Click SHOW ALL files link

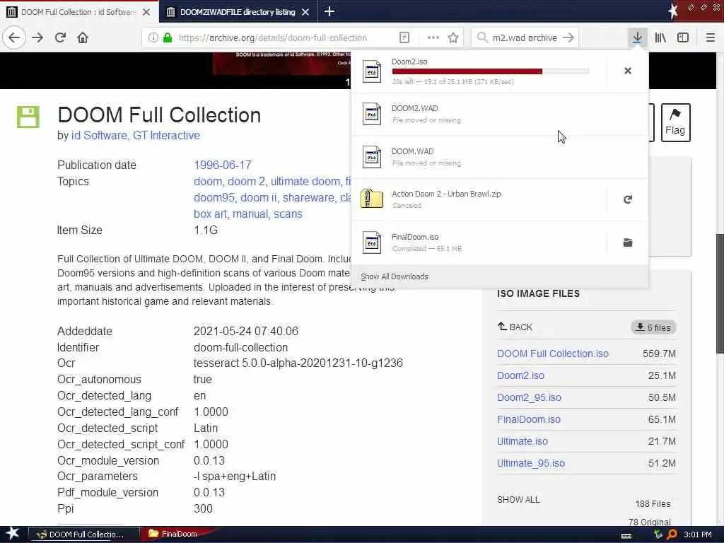tap(518, 500)
